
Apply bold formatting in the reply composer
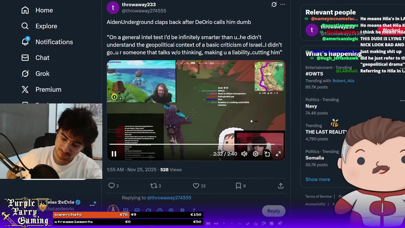point(183,211)
